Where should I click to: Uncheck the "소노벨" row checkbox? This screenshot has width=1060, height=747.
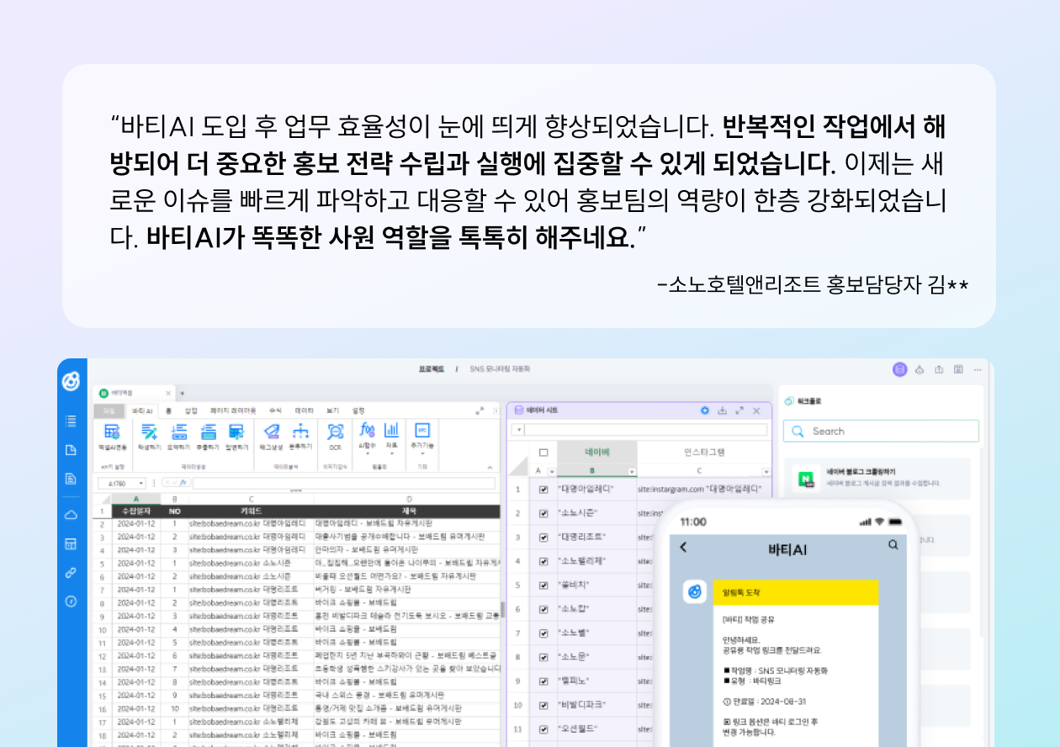tap(543, 633)
